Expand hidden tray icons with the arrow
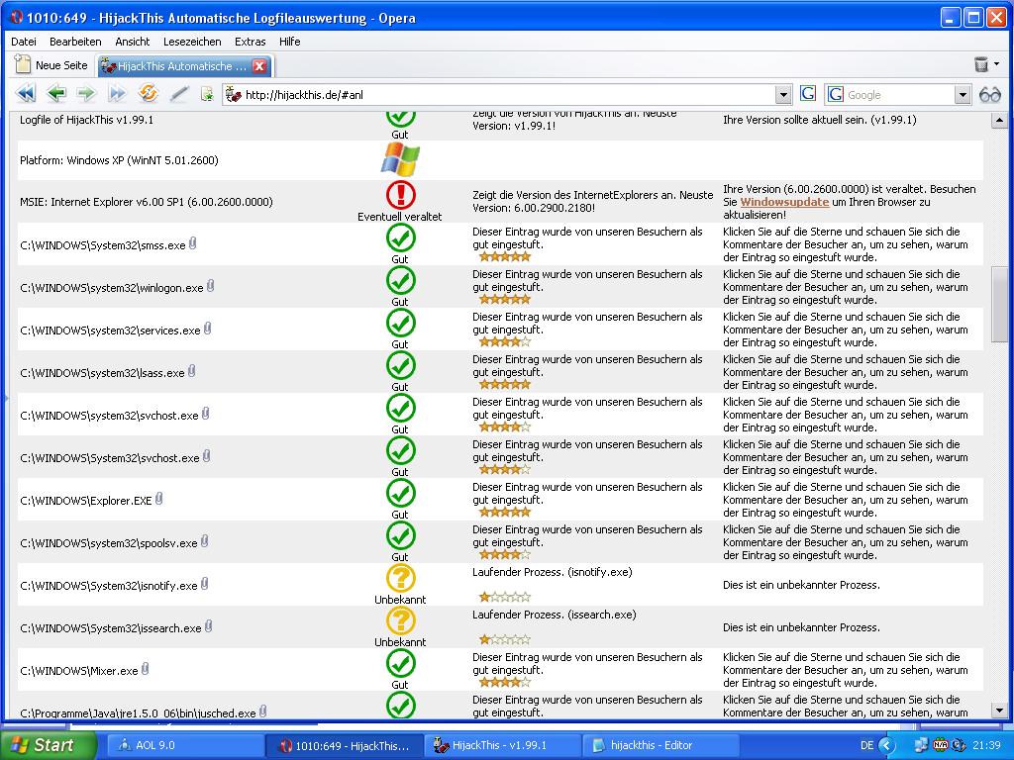The image size is (1014, 760). pos(886,745)
